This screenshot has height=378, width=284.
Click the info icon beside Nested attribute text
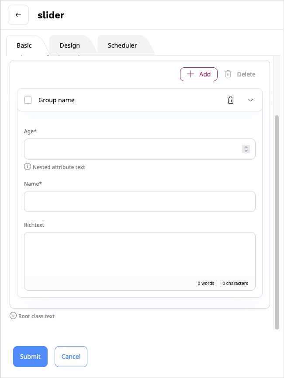click(27, 167)
